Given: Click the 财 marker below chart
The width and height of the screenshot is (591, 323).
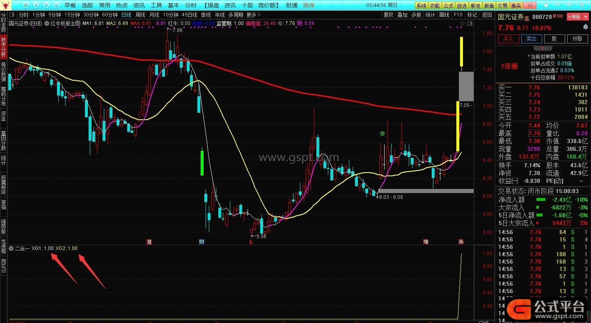Looking at the screenshot, I should (x=202, y=242).
